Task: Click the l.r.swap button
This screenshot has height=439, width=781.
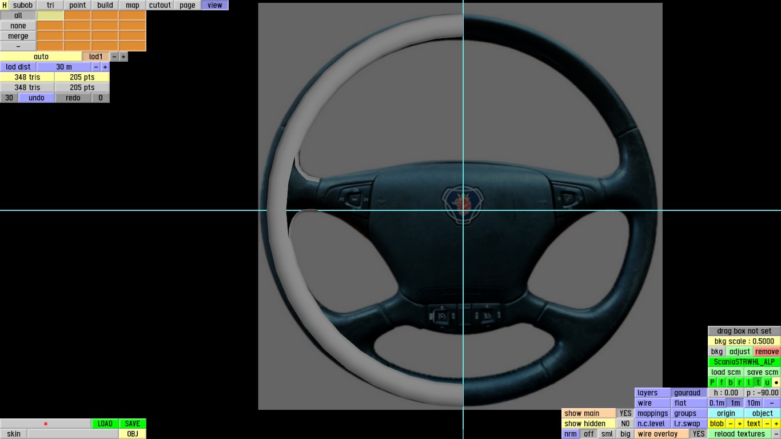Action: click(x=690, y=424)
